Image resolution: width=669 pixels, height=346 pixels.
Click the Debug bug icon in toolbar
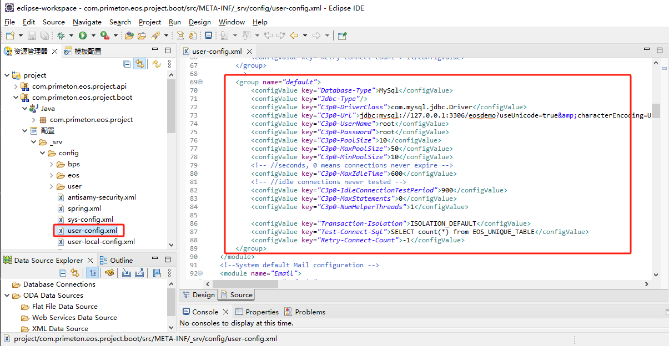61,35
